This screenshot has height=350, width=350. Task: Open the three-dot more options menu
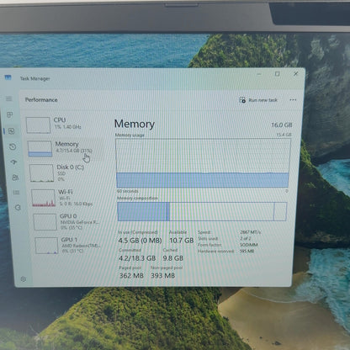click(x=293, y=100)
